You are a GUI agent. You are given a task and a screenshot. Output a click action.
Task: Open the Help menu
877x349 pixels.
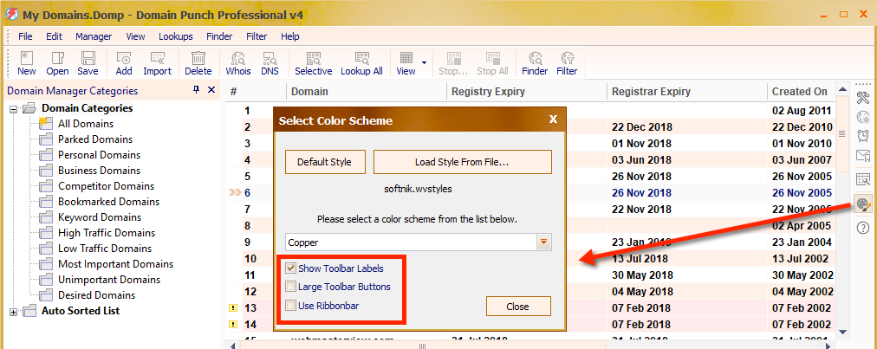(x=290, y=36)
